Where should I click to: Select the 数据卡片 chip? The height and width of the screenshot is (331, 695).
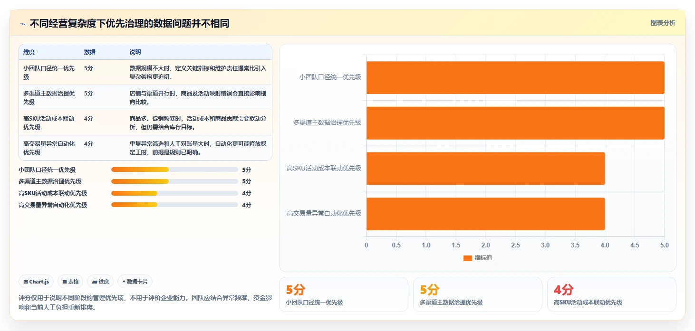click(x=135, y=282)
